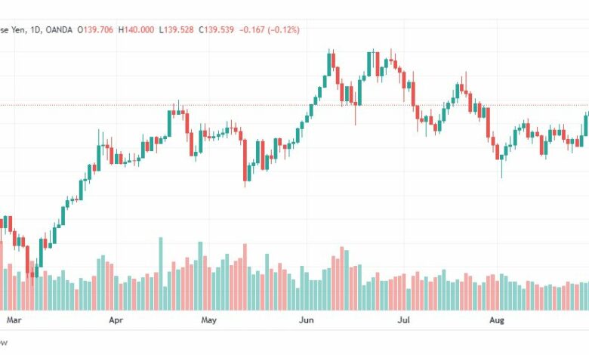Select the tallest teal volume bar in April
This screenshot has width=589, height=355.
pos(161,274)
